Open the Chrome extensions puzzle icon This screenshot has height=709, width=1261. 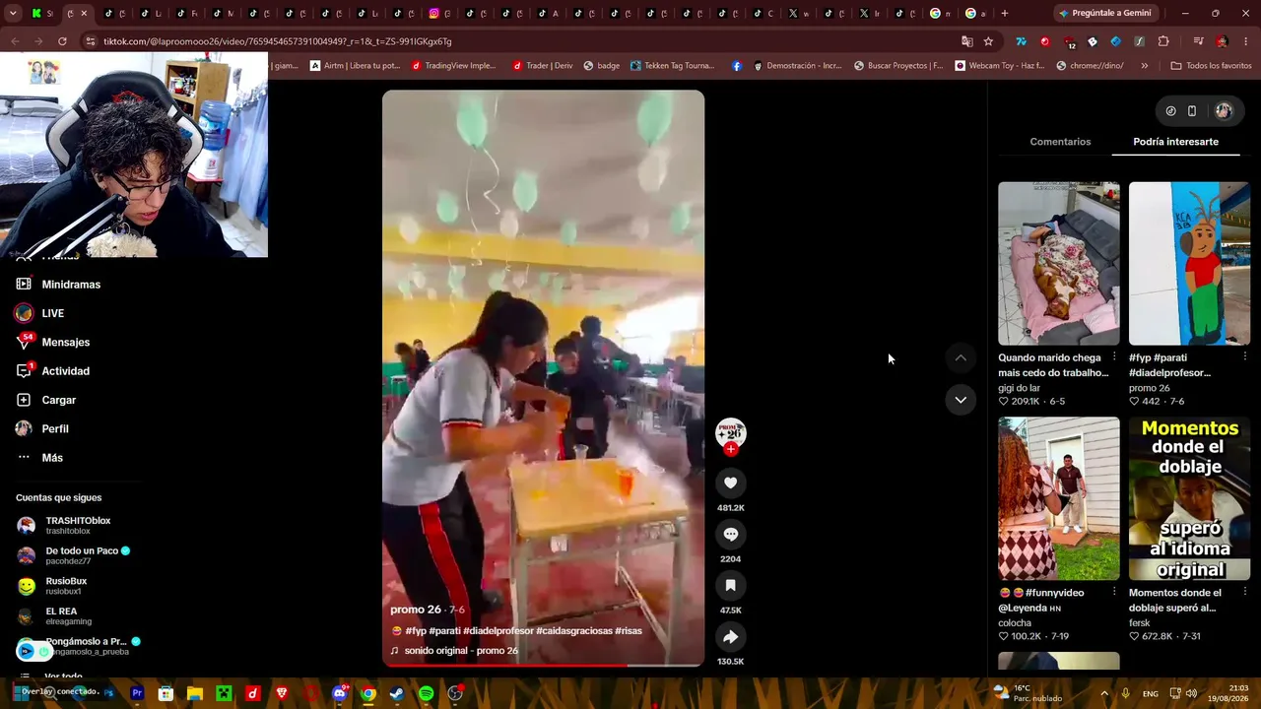[x=1163, y=41]
